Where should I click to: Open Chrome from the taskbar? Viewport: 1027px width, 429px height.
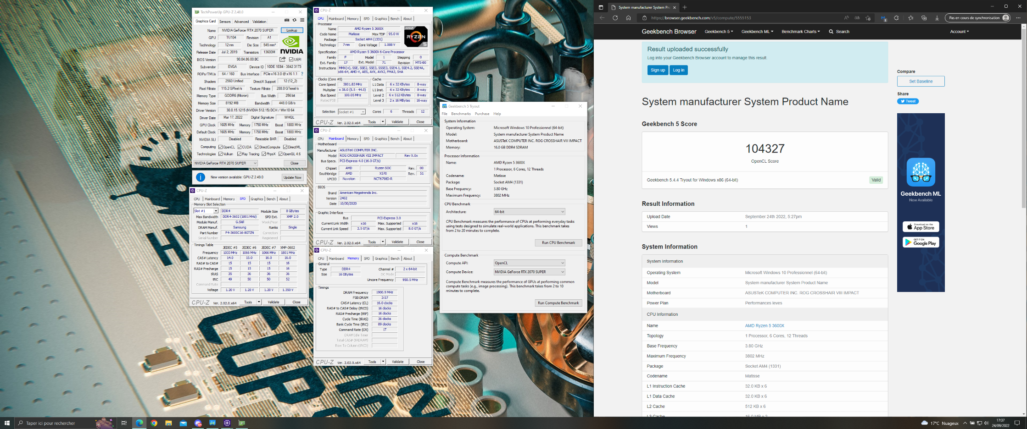(154, 423)
